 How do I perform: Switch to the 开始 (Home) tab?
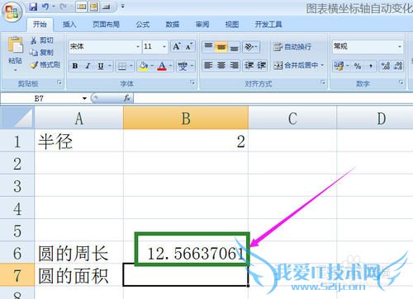(40, 25)
